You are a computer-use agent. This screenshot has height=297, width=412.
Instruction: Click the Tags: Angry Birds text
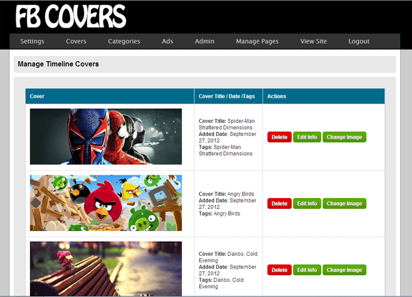(220, 213)
